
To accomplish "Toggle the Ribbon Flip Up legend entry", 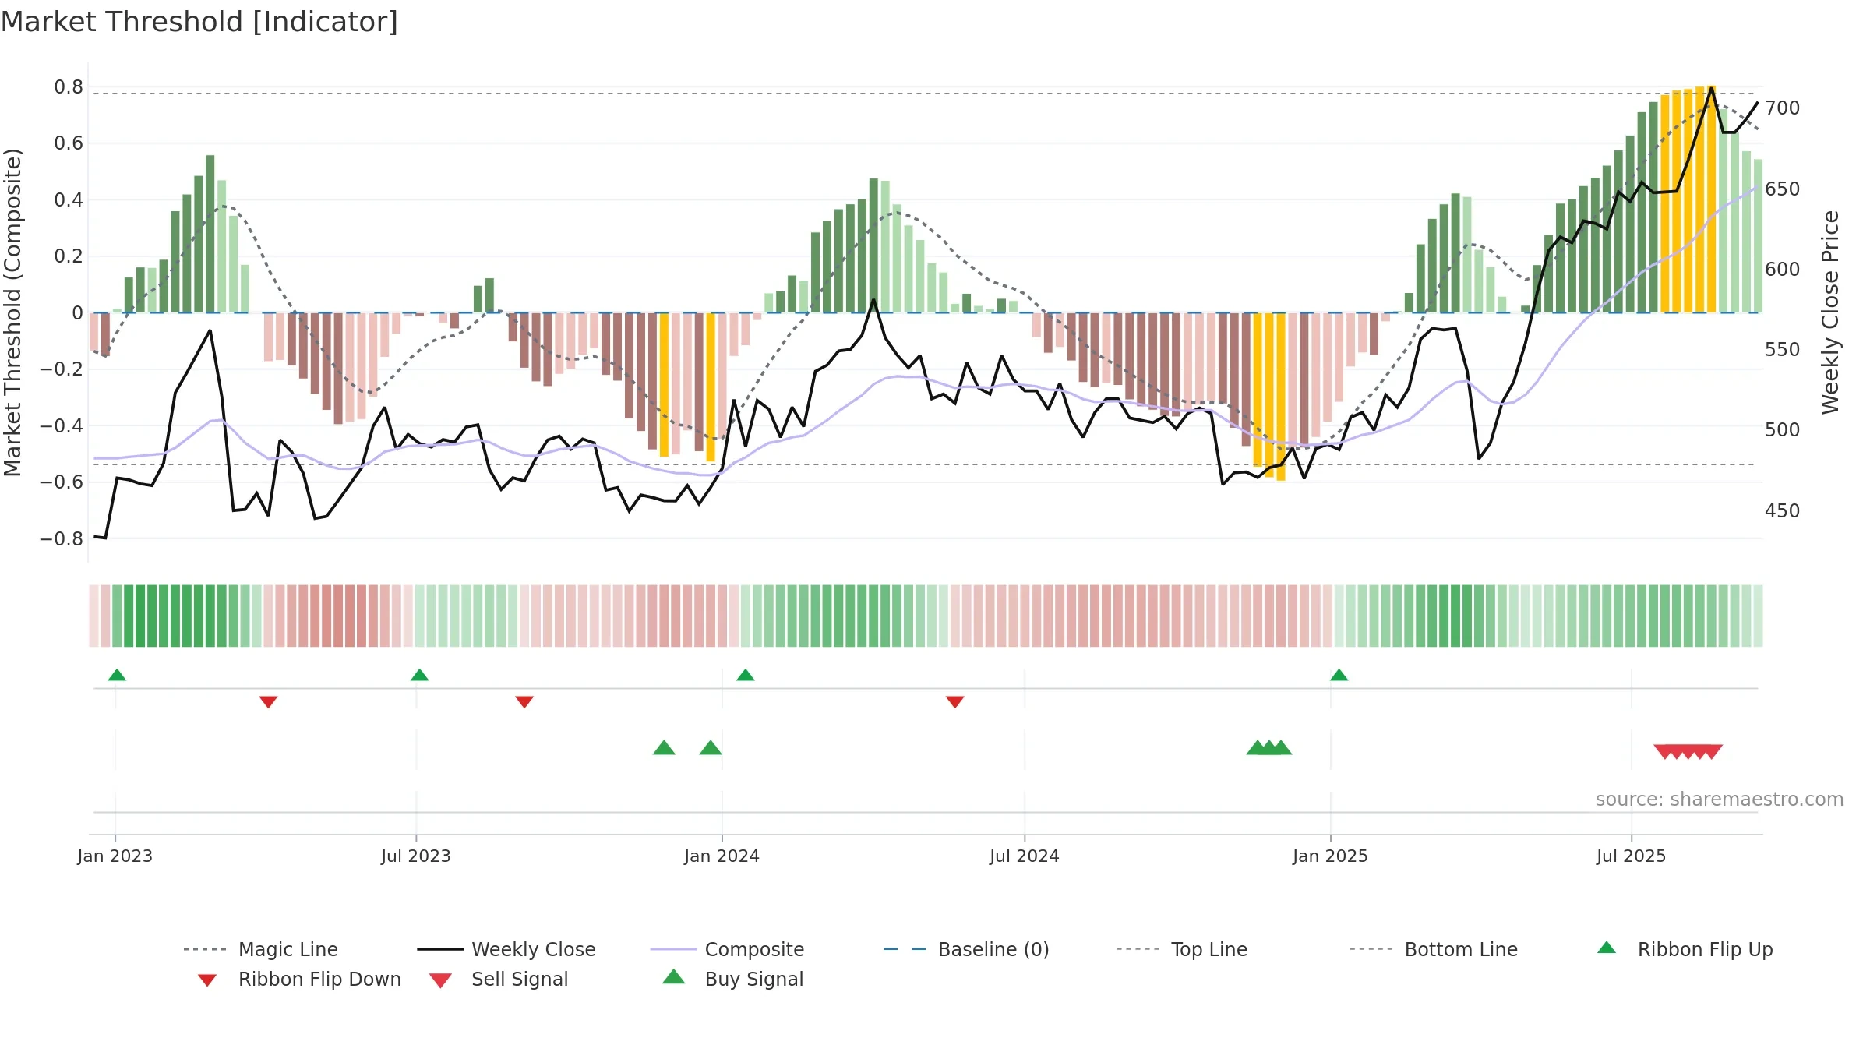I will tap(1685, 949).
